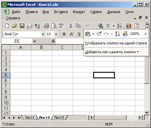Image resolution: width=151 pixels, height=128 pixels.
Task: Run the spelling check icon
Action: click(x=62, y=26)
